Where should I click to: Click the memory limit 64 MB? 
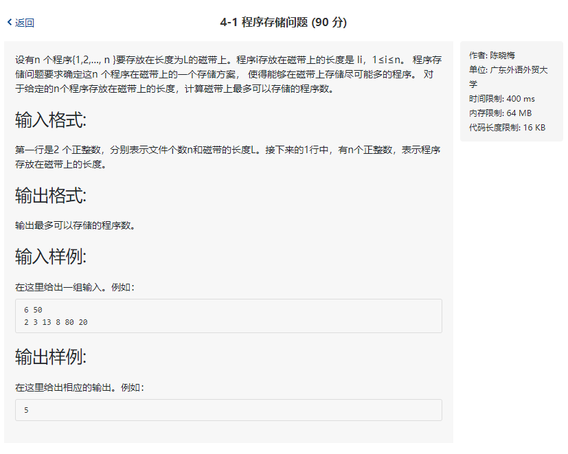point(519,113)
